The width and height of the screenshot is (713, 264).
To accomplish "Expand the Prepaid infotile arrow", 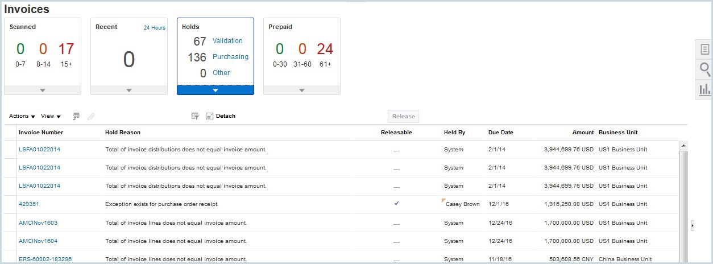I will [302, 90].
